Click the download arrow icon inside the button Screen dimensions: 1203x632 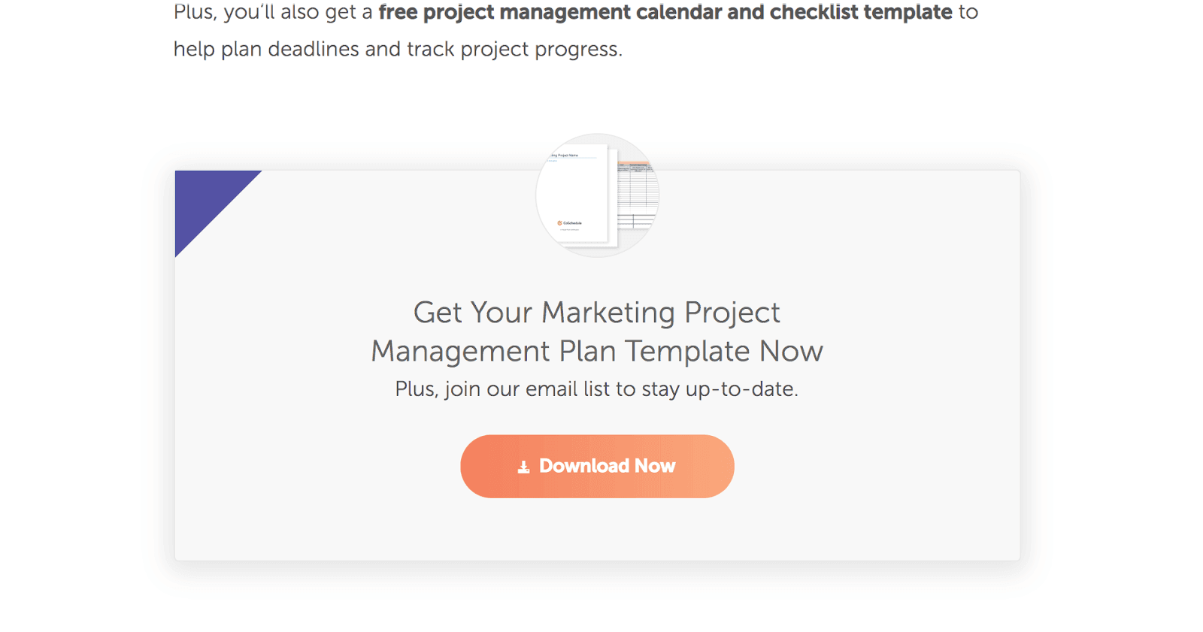[523, 466]
